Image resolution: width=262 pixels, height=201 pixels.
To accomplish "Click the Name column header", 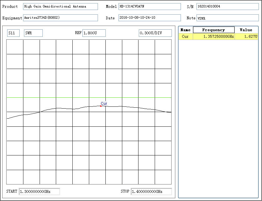I will 186,30.
